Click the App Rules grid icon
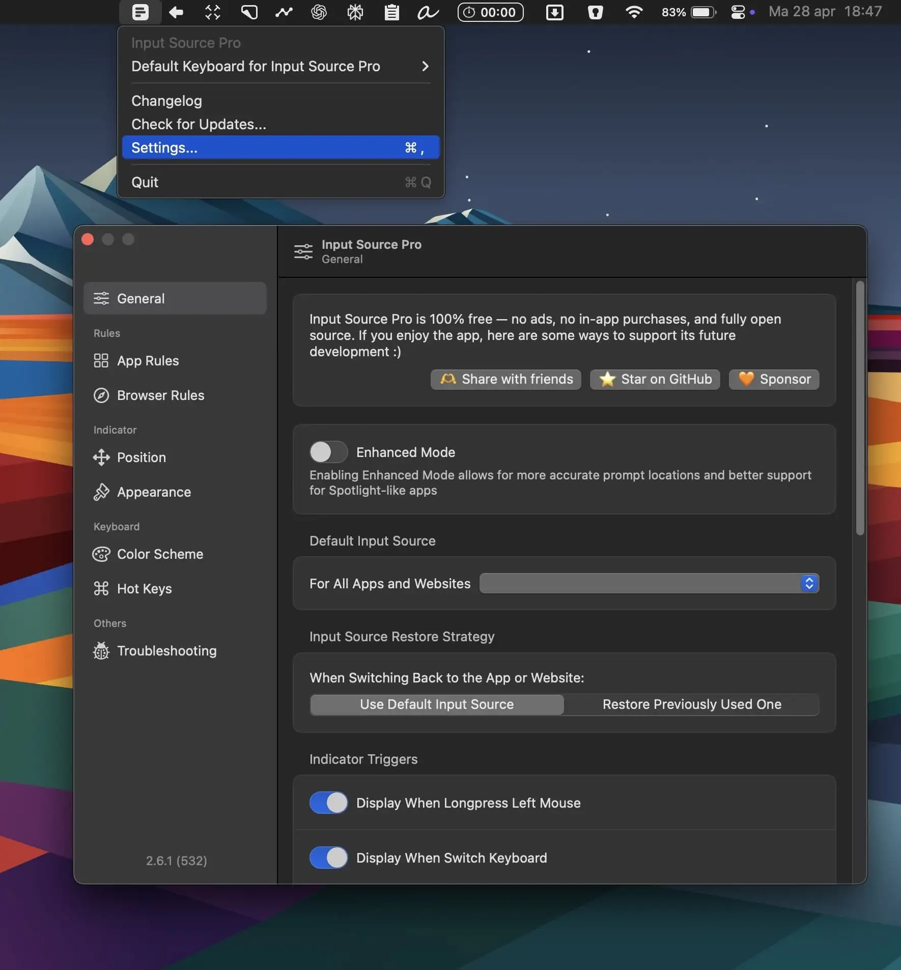This screenshot has width=901, height=970. click(x=101, y=360)
